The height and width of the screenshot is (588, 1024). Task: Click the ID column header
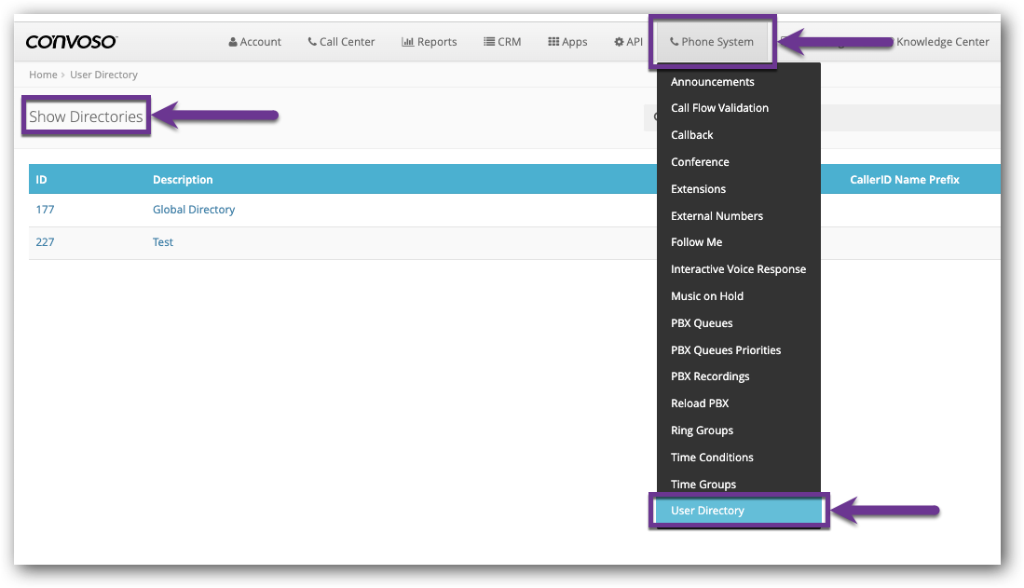pyautogui.click(x=41, y=180)
